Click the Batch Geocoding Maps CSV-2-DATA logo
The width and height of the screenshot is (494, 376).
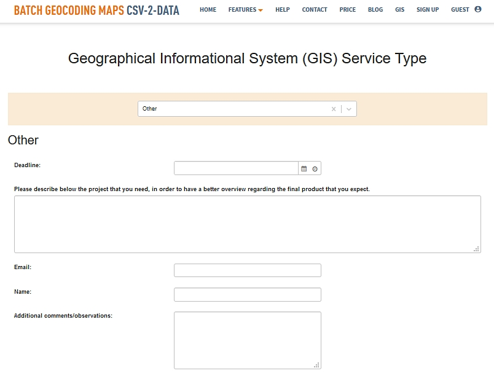pos(96,10)
